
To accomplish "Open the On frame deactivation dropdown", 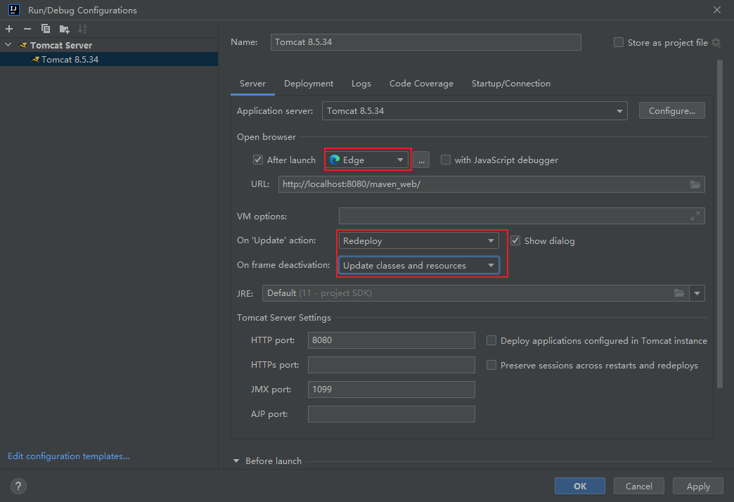I will [x=418, y=266].
